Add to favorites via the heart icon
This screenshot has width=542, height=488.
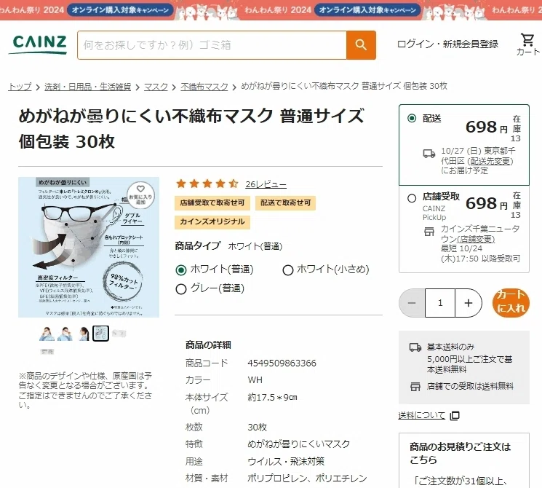tap(140, 194)
